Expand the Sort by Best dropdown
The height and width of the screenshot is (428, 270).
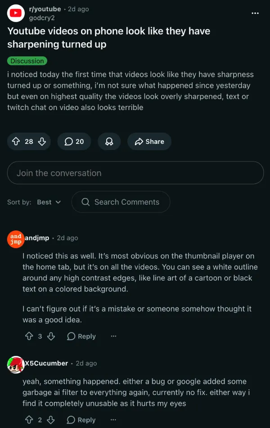(49, 202)
